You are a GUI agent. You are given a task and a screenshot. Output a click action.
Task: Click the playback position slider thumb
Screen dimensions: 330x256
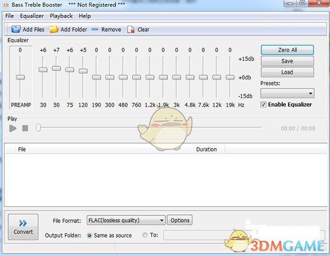pyautogui.click(x=38, y=128)
